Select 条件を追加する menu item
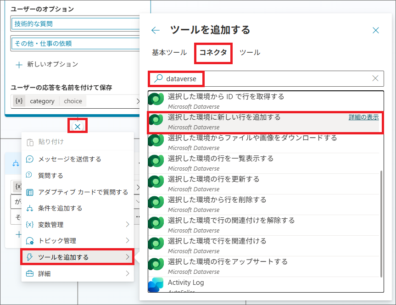Screen dimensions: 396x305 (x=78, y=208)
